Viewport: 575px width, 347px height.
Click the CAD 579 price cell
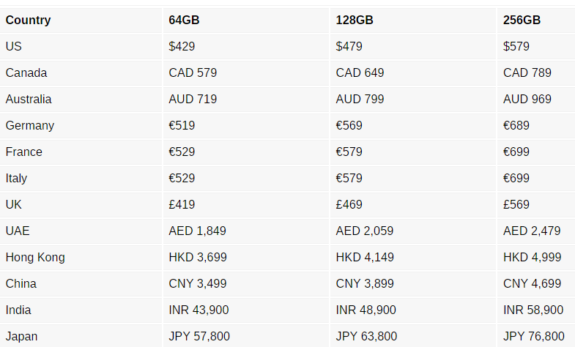[x=193, y=73]
